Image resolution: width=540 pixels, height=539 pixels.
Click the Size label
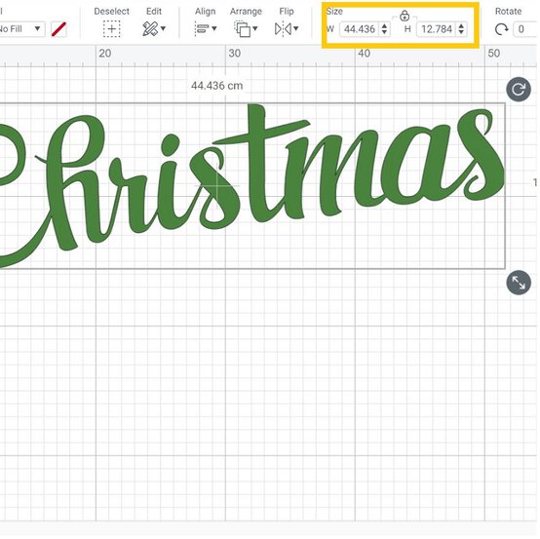tap(334, 12)
